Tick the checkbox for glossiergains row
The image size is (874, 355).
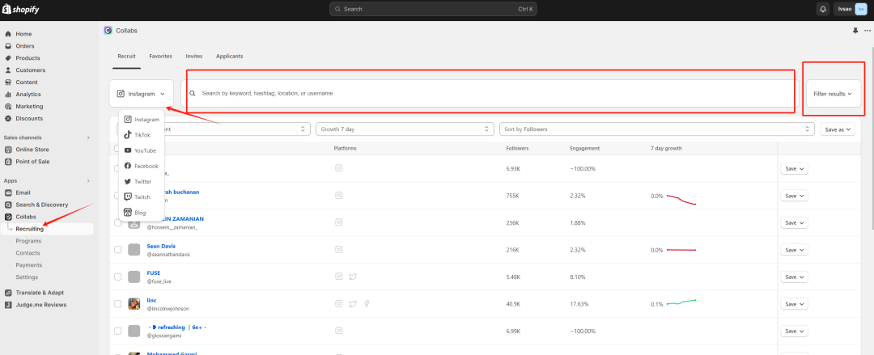point(117,331)
